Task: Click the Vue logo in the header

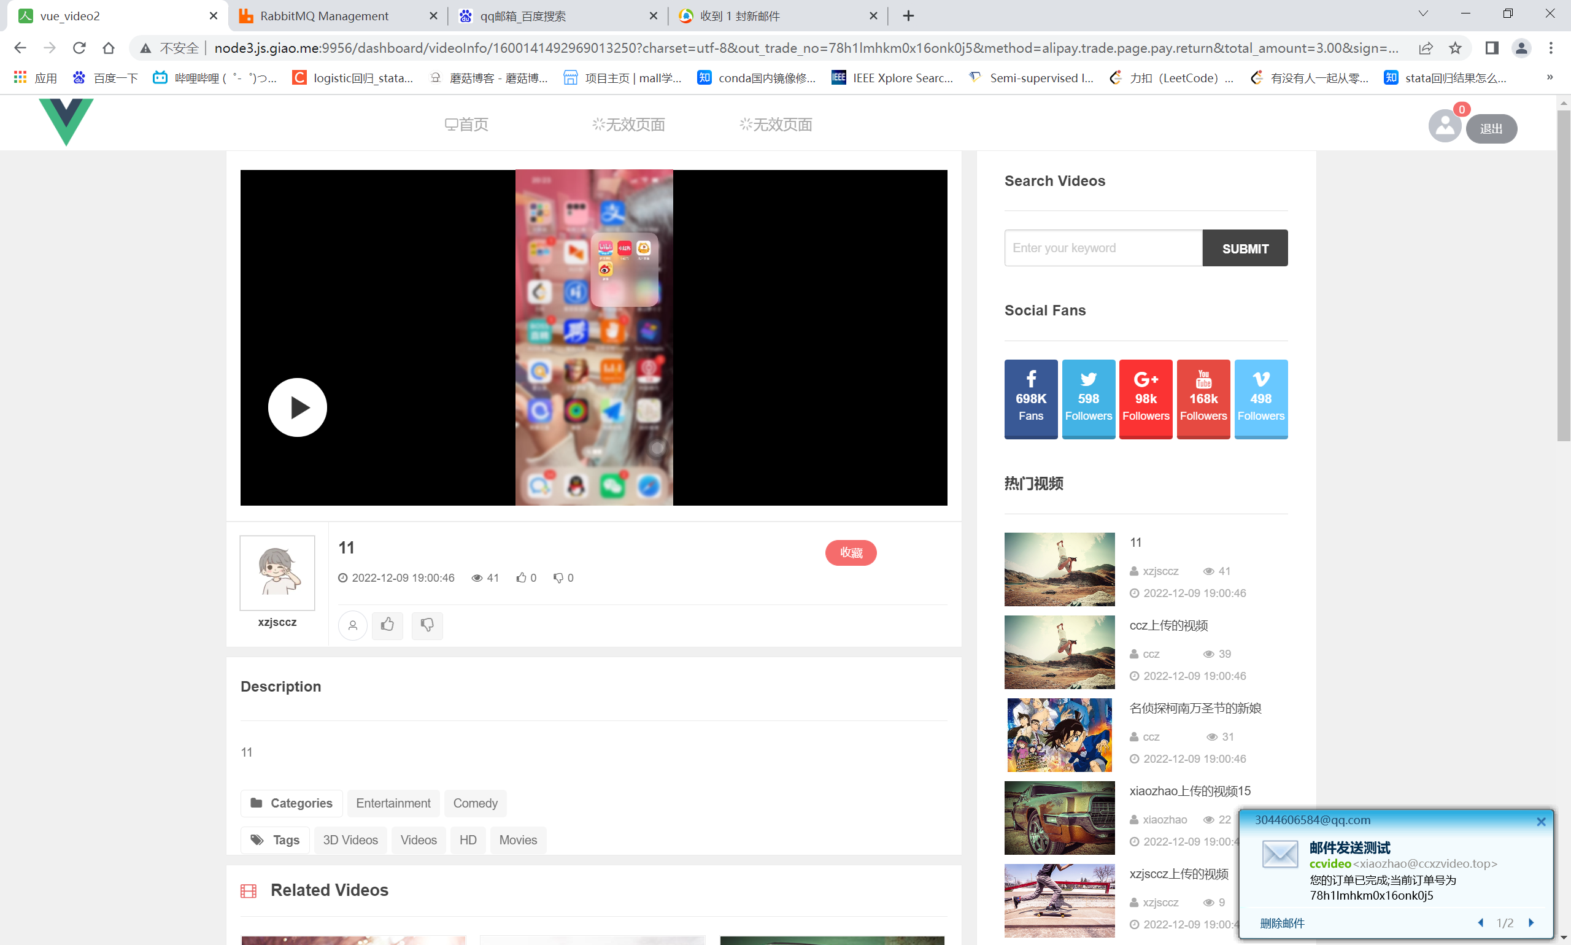Action: tap(66, 122)
